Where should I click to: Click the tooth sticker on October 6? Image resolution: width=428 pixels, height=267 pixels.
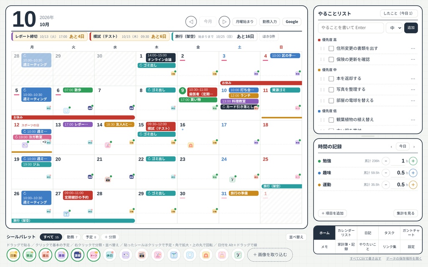click(x=66, y=111)
